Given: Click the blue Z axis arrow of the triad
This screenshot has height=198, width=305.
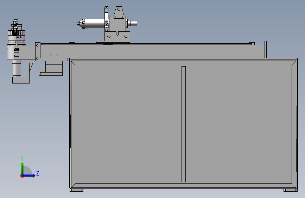Looking at the screenshot, I should pos(29,175).
